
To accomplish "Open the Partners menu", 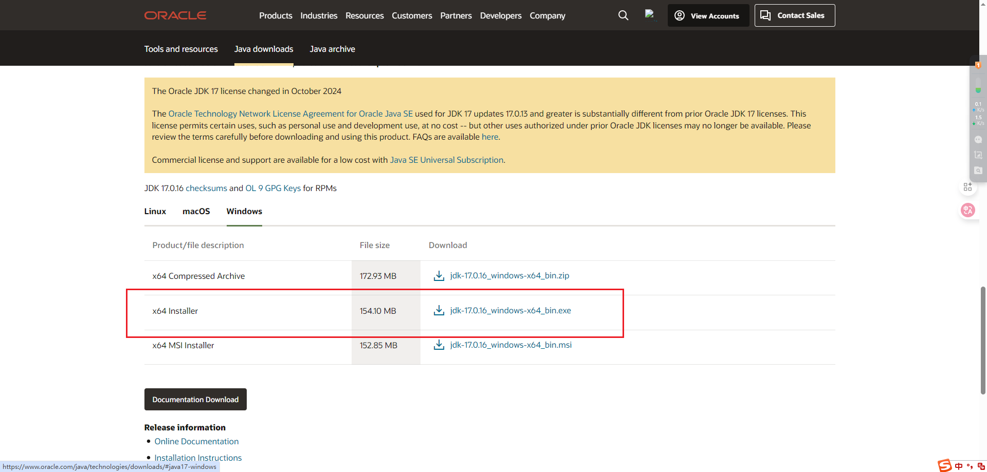I will pos(456,15).
